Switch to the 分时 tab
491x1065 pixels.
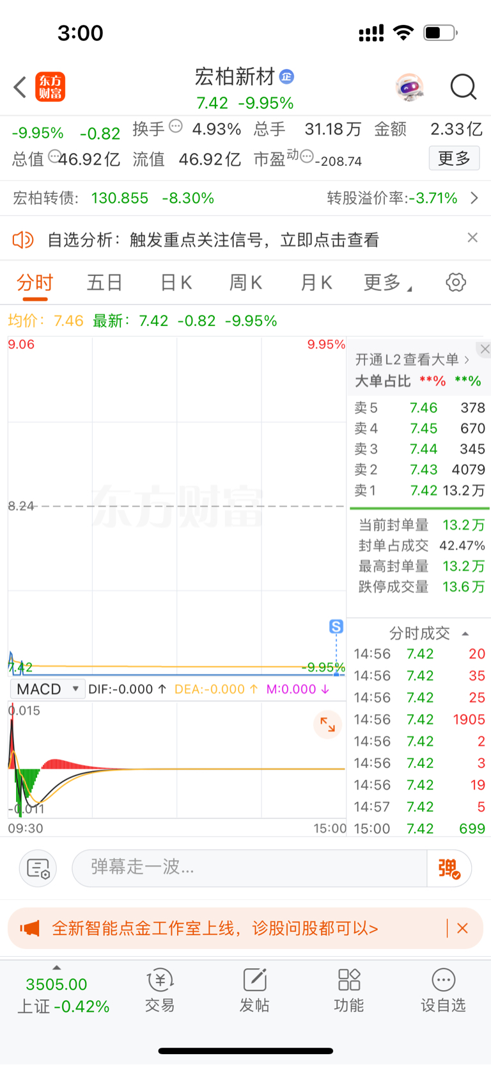[x=35, y=282]
